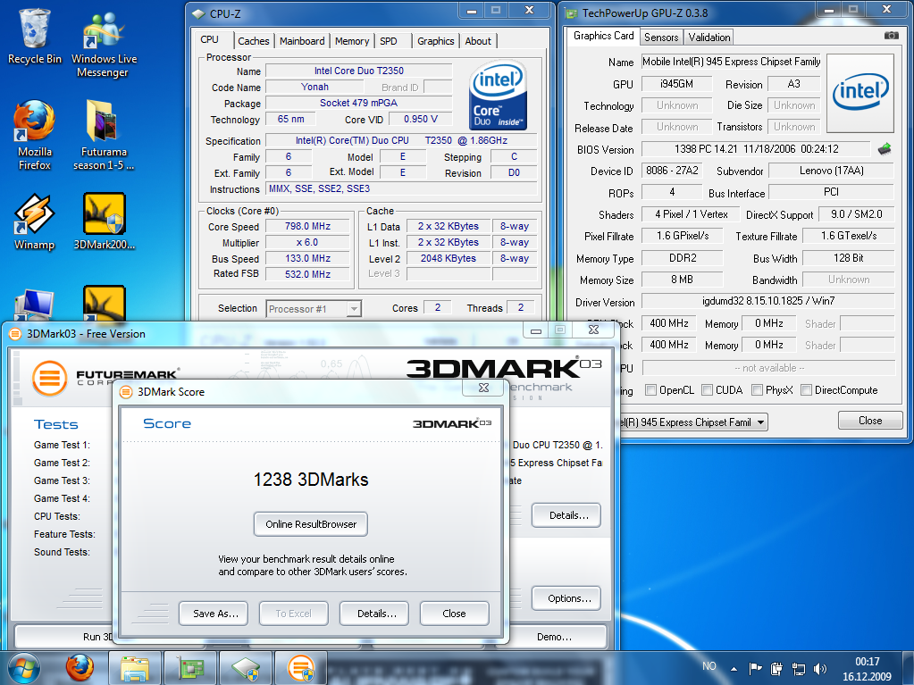Image resolution: width=914 pixels, height=685 pixels.
Task: Switch to 3DMark03 taskbar icon
Action: (301, 668)
